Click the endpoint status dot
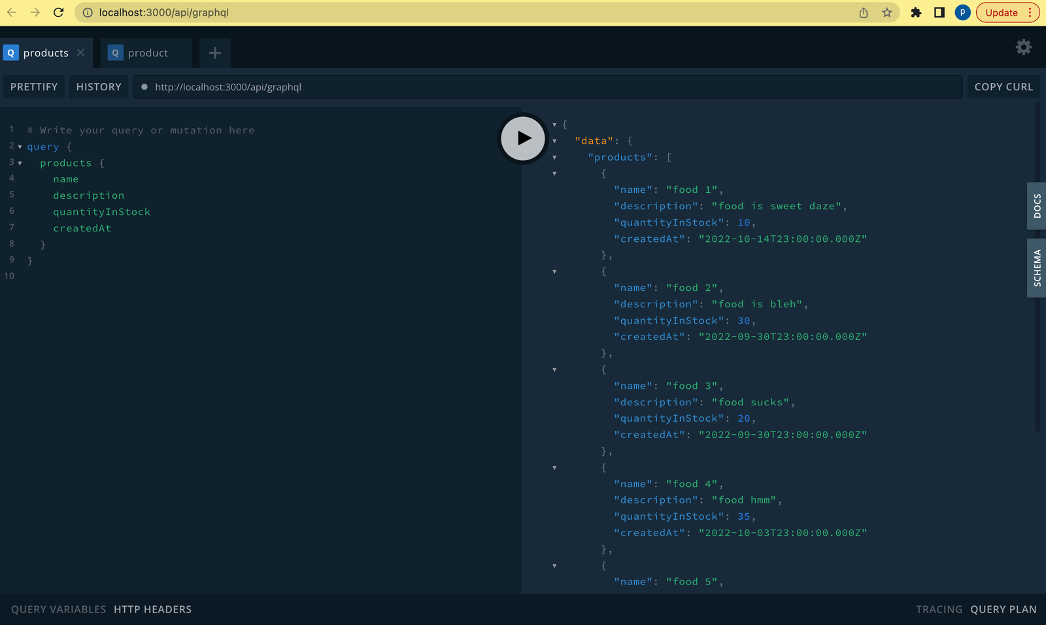Screen dimensions: 1046x625 click(144, 87)
